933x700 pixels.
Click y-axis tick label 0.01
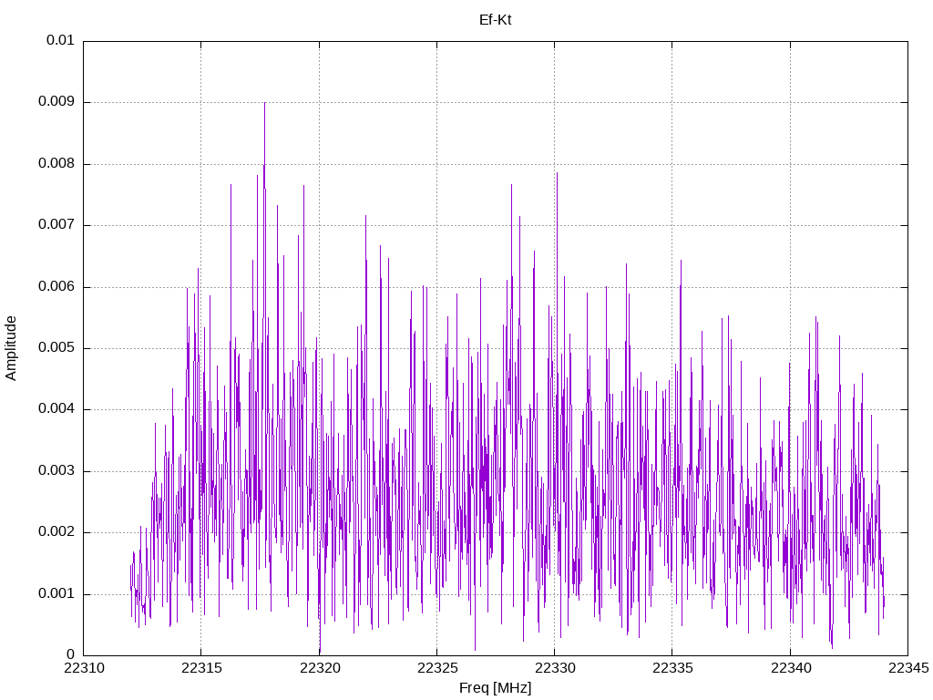tap(60, 40)
